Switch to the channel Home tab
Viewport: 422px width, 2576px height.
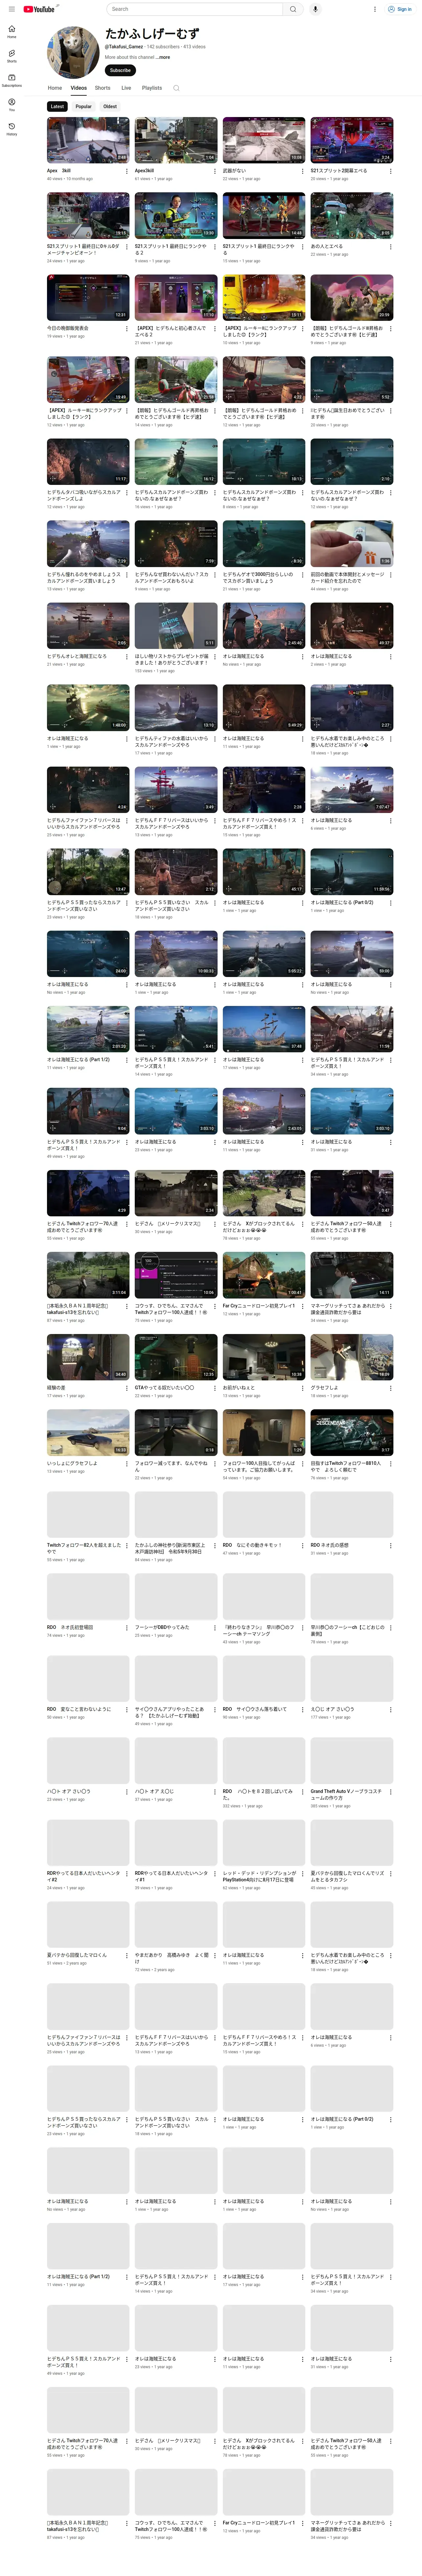(55, 88)
